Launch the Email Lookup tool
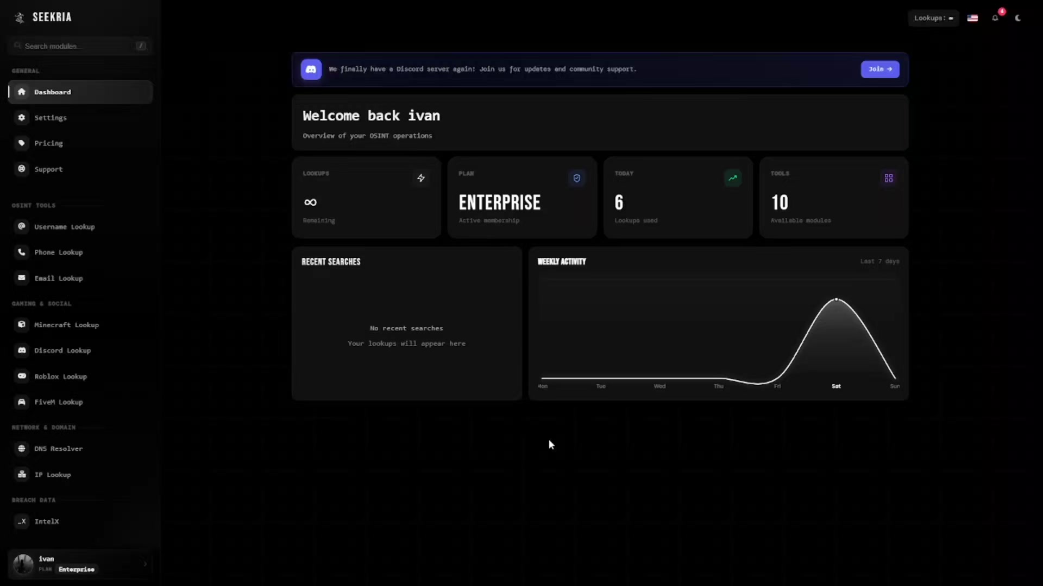 80,278
